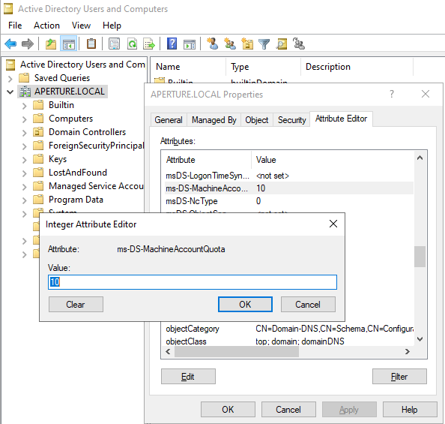Screen dimensions: 445x424
Task: Expand the Saved Queries node
Action: [x=10, y=79]
